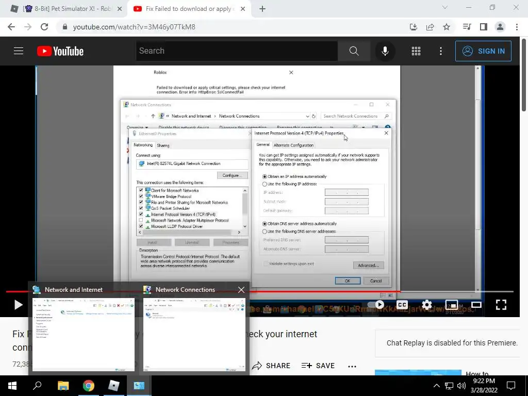Open the Chrome profile avatar

(x=500, y=27)
